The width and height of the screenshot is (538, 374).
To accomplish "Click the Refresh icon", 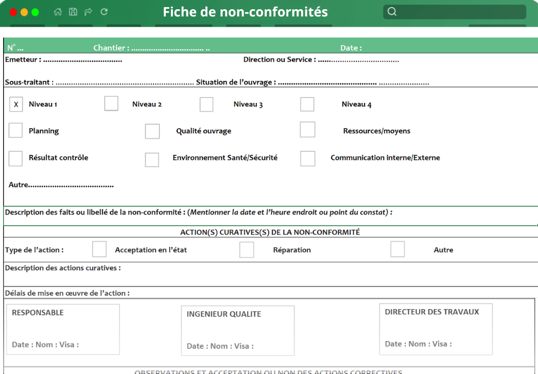I will (x=103, y=11).
